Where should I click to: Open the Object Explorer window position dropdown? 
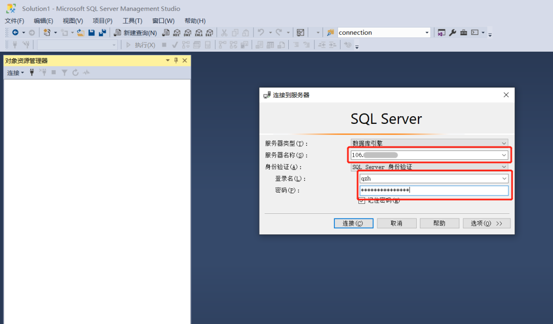coord(167,60)
